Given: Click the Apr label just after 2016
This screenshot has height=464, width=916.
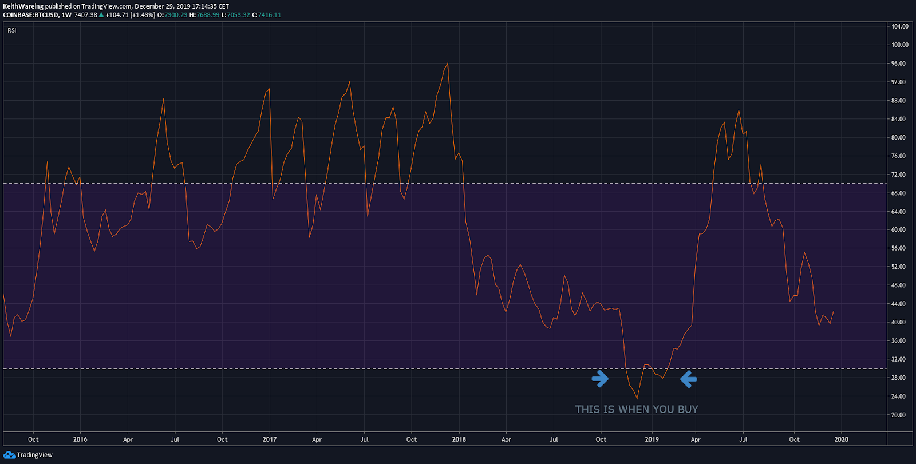Looking at the screenshot, I should [x=128, y=439].
